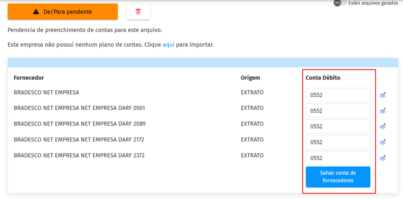The width and height of the screenshot is (403, 199).
Task: Edit the Conta Débito input for DARF 2089
Action: 338,126
